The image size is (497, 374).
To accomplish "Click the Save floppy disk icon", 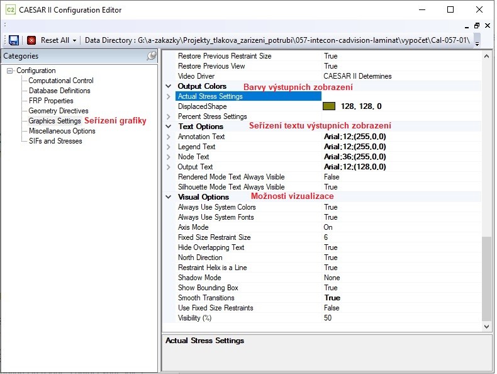I will pyautogui.click(x=14, y=40).
